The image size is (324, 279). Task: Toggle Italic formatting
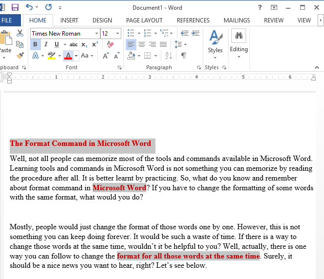click(x=46, y=44)
